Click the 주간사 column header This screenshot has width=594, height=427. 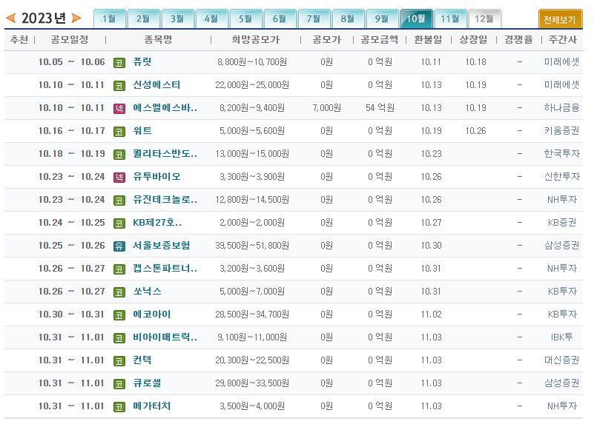pyautogui.click(x=563, y=40)
